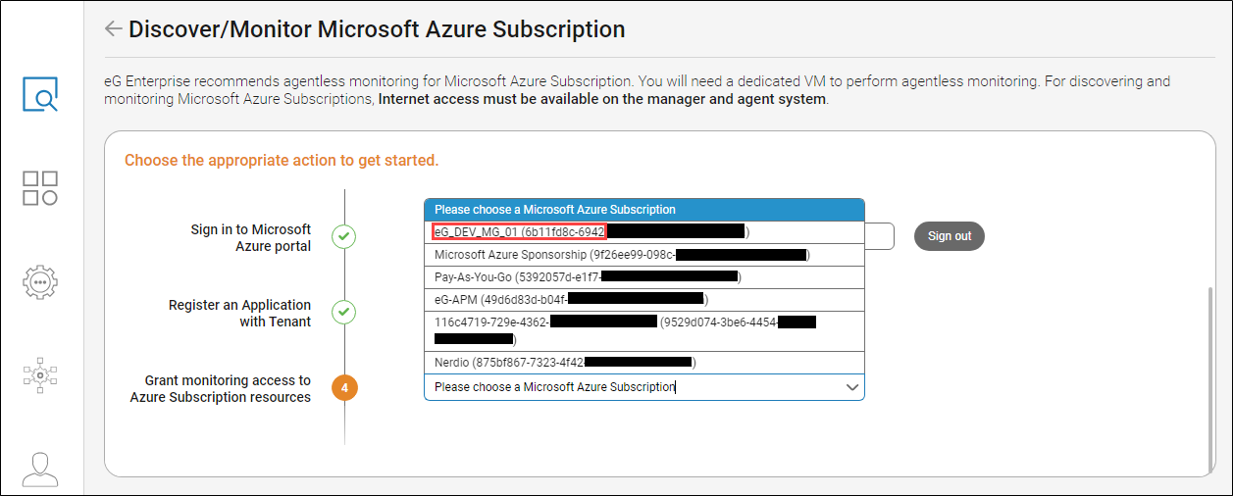
Task: Click the green check for Azure portal sign-in
Action: click(x=343, y=237)
